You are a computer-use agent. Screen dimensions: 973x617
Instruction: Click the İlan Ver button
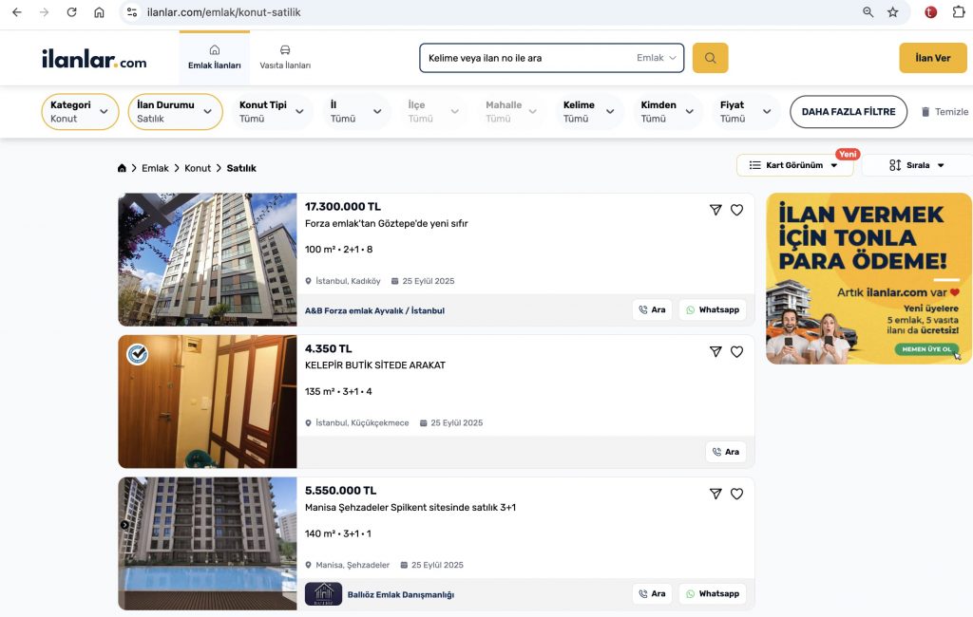(932, 58)
